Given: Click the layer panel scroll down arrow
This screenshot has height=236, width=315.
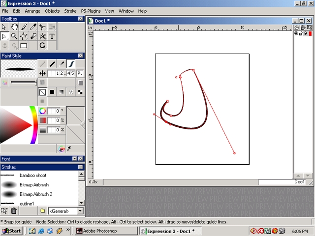Looking at the screenshot, I should [x=308, y=176].
